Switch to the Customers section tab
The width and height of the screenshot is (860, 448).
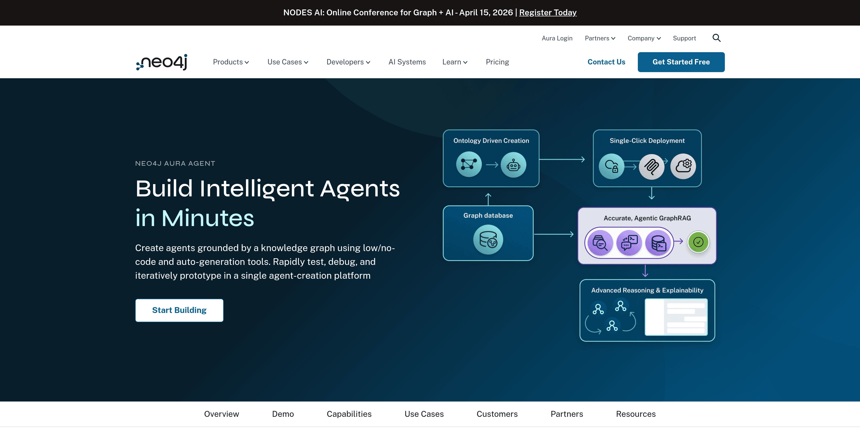(497, 414)
